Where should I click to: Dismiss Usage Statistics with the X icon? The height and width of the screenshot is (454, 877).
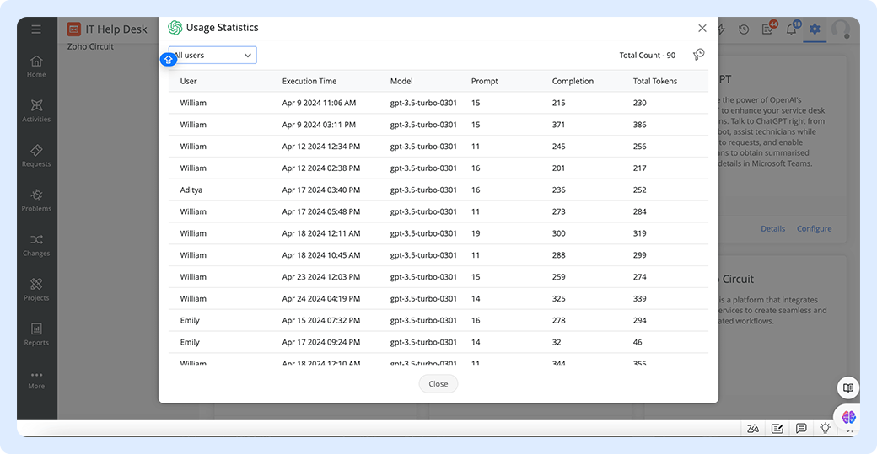702,29
